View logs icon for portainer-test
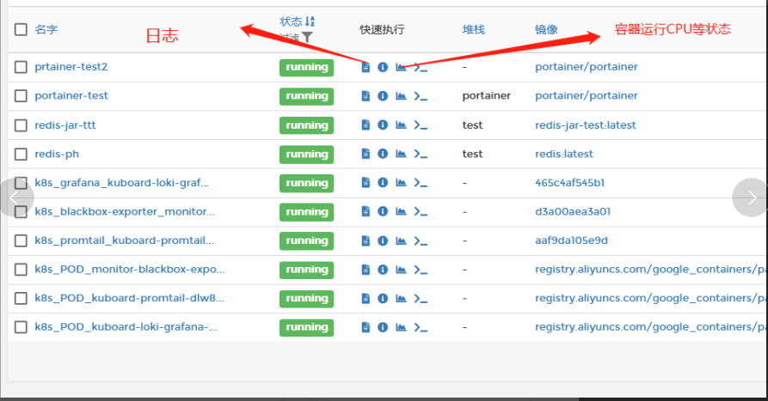Image resolution: width=768 pixels, height=401 pixels. (366, 96)
